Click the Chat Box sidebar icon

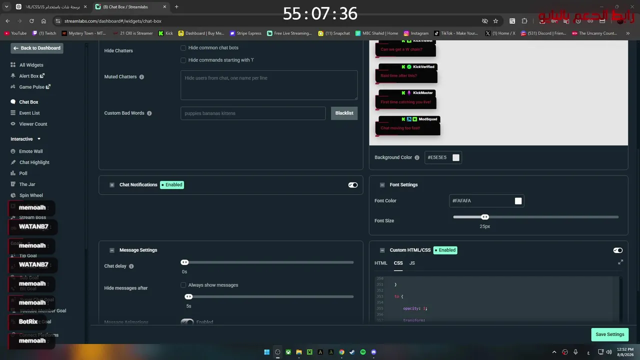click(x=13, y=102)
